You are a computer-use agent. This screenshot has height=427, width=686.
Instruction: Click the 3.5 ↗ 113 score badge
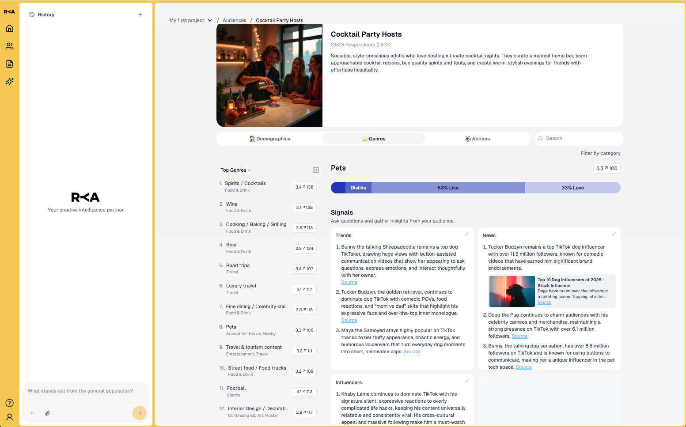[304, 228]
